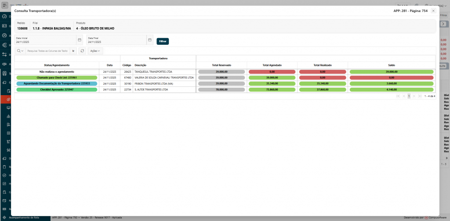Click carrier code 67480
The height and width of the screenshot is (221, 450).
128,78
